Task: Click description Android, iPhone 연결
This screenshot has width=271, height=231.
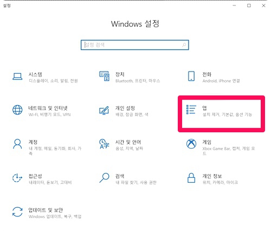Action: [221, 81]
